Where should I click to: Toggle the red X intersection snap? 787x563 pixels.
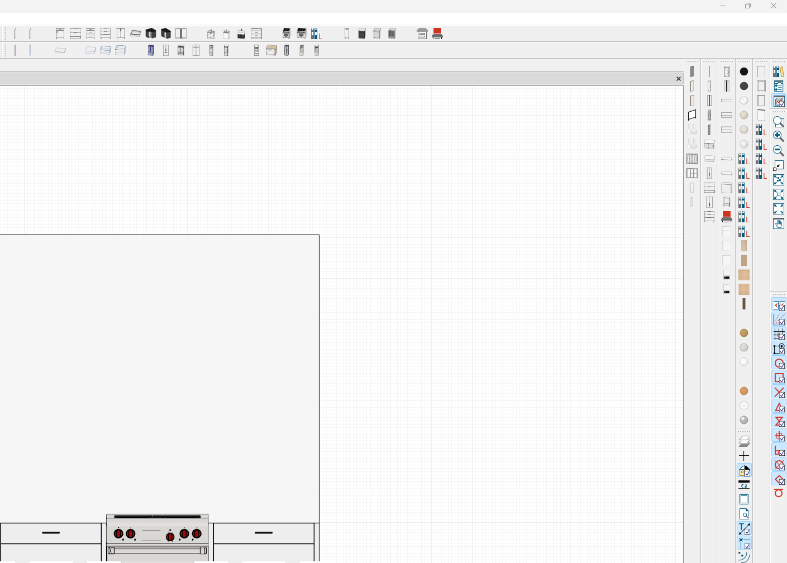(x=779, y=392)
